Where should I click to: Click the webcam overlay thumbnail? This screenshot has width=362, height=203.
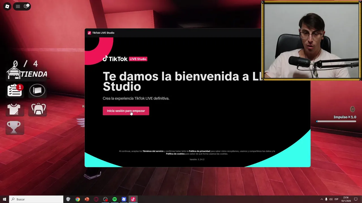tap(311, 41)
